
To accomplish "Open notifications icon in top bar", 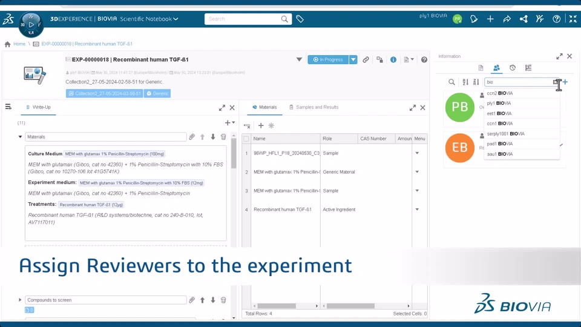I will coord(473,19).
